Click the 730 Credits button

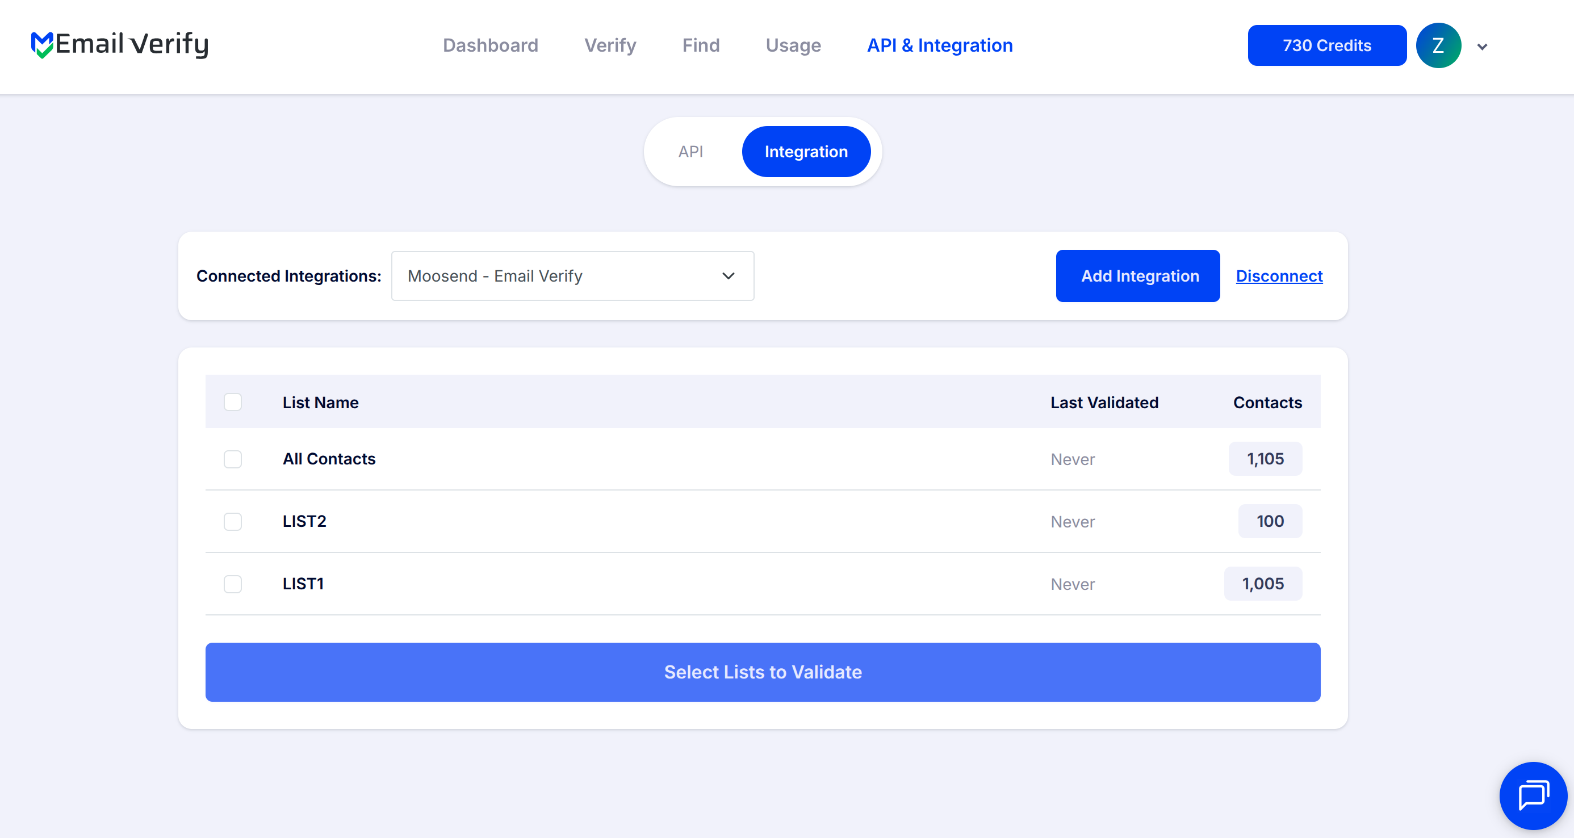tap(1326, 45)
